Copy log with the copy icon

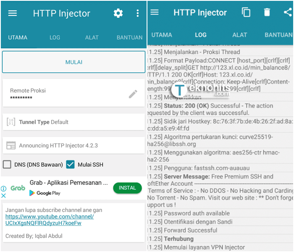(x=246, y=12)
